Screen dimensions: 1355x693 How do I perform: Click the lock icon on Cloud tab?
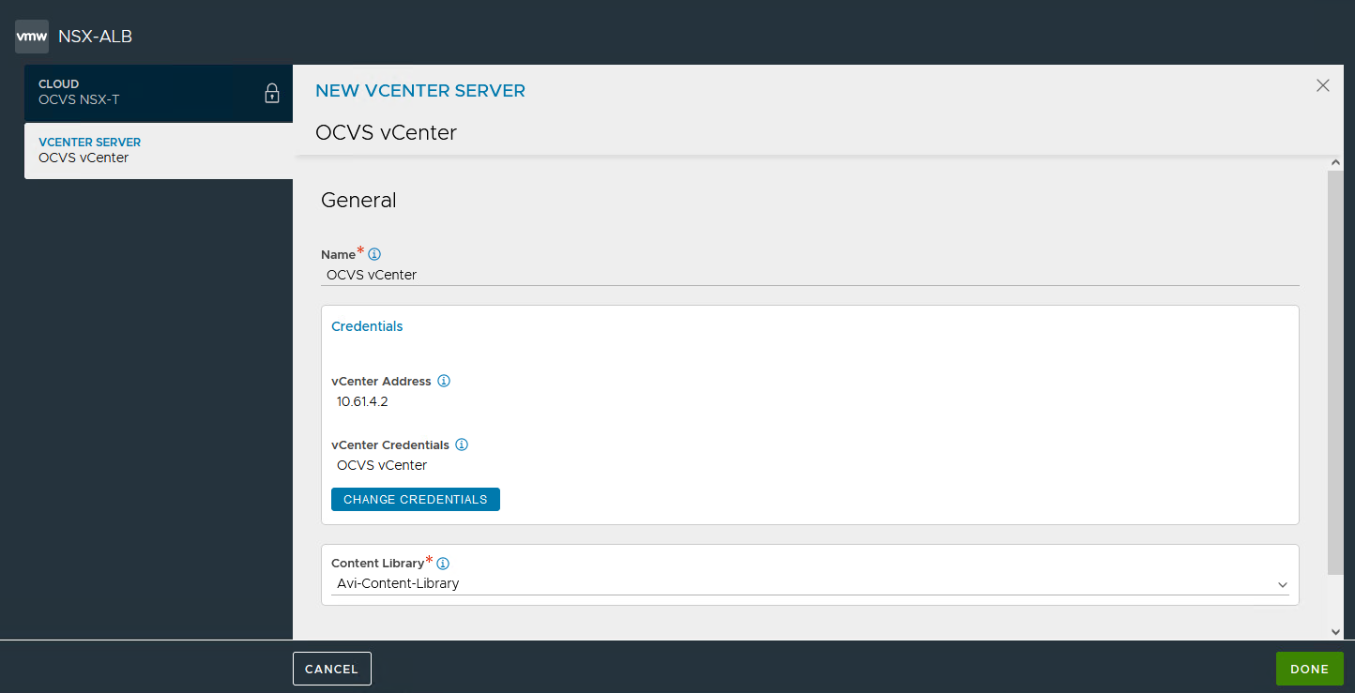click(272, 93)
